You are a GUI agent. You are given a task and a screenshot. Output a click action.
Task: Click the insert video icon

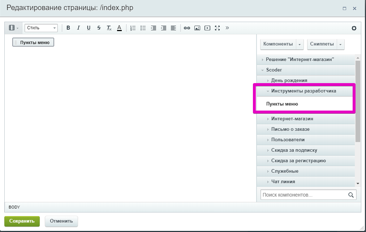coord(207,28)
